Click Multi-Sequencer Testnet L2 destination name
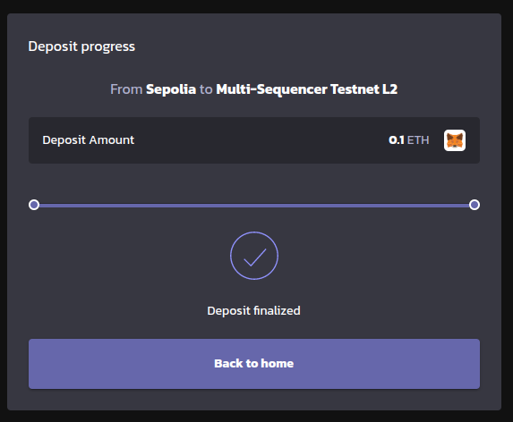The width and height of the screenshot is (513, 422). [x=306, y=89]
